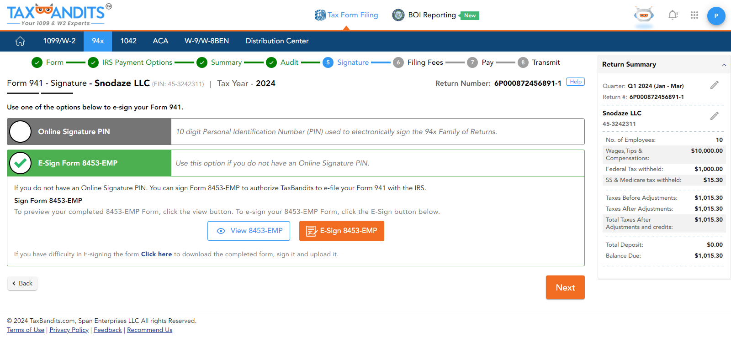Screen dimensions: 731x337
Task: Click the Next button
Action: (565, 287)
